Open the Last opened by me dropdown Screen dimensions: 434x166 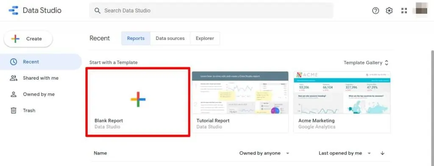345,153
